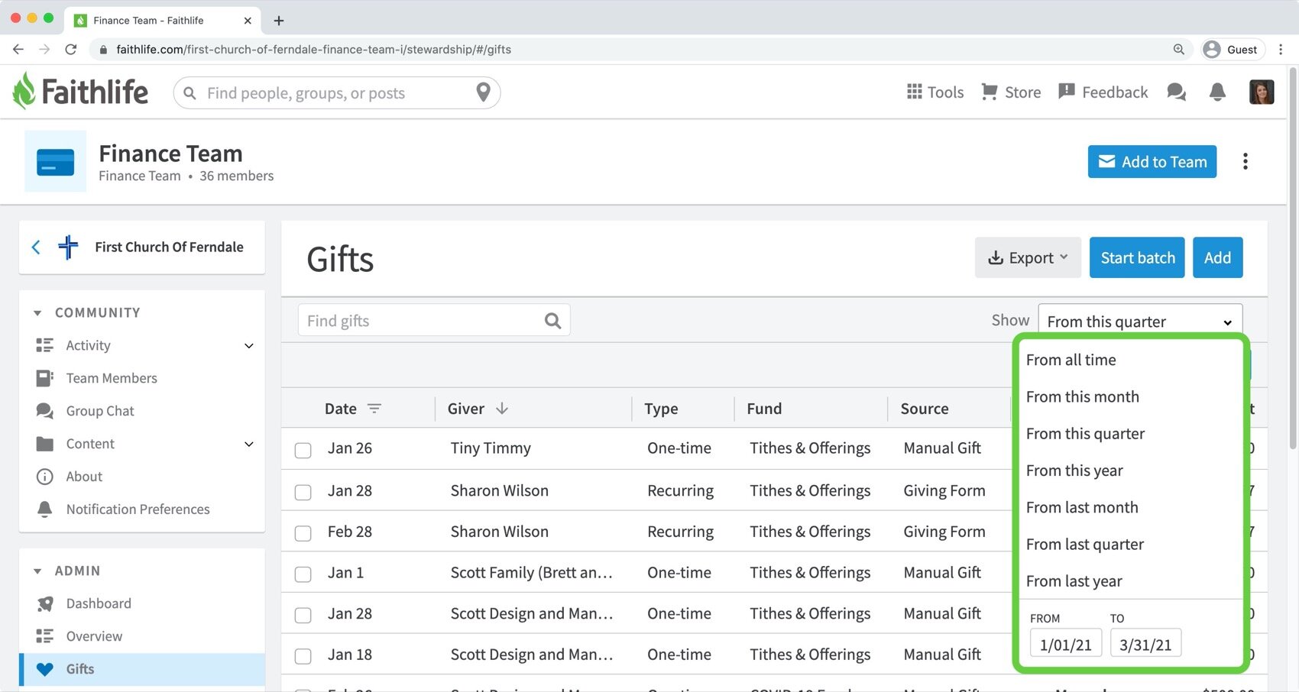Click the Add gift button
This screenshot has height=692, width=1299.
pyautogui.click(x=1217, y=257)
